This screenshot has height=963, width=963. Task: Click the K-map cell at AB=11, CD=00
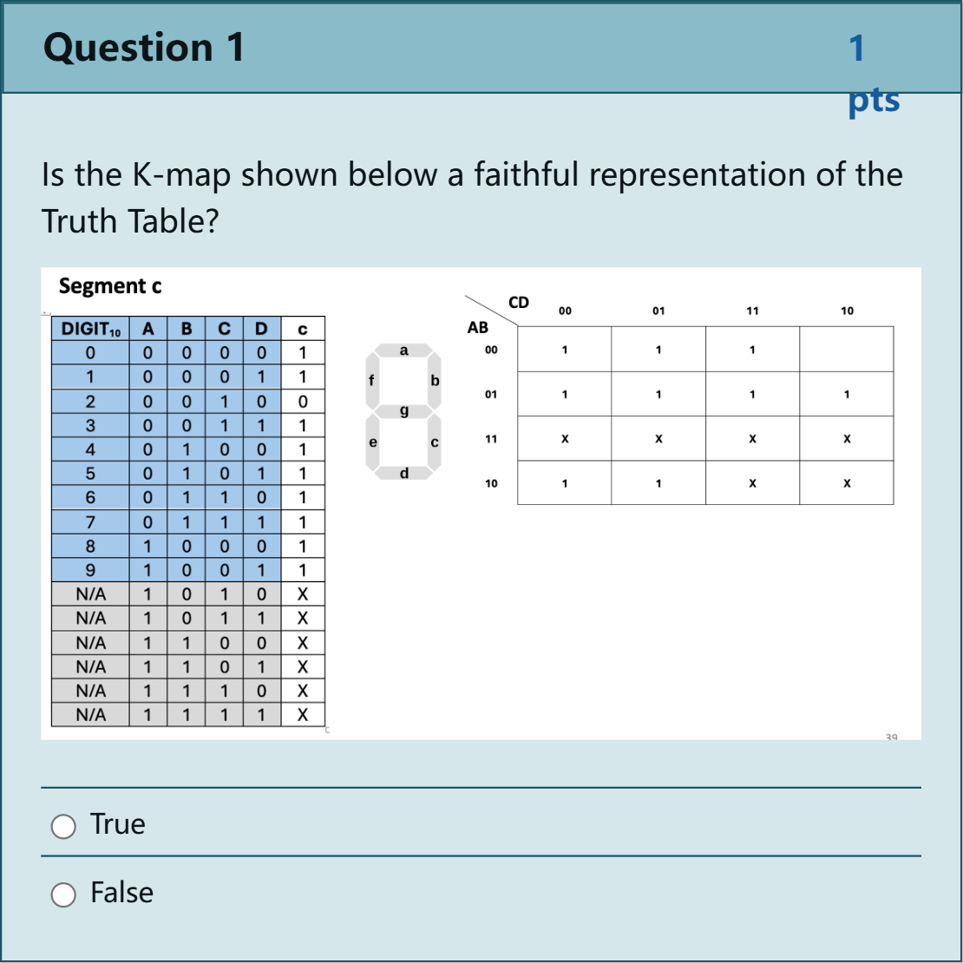point(565,439)
